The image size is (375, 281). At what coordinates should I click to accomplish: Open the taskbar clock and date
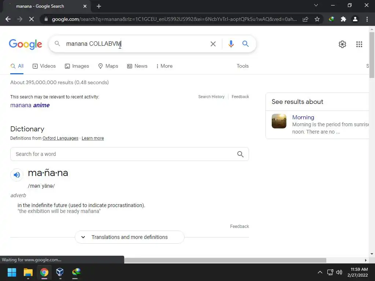[x=358, y=272]
